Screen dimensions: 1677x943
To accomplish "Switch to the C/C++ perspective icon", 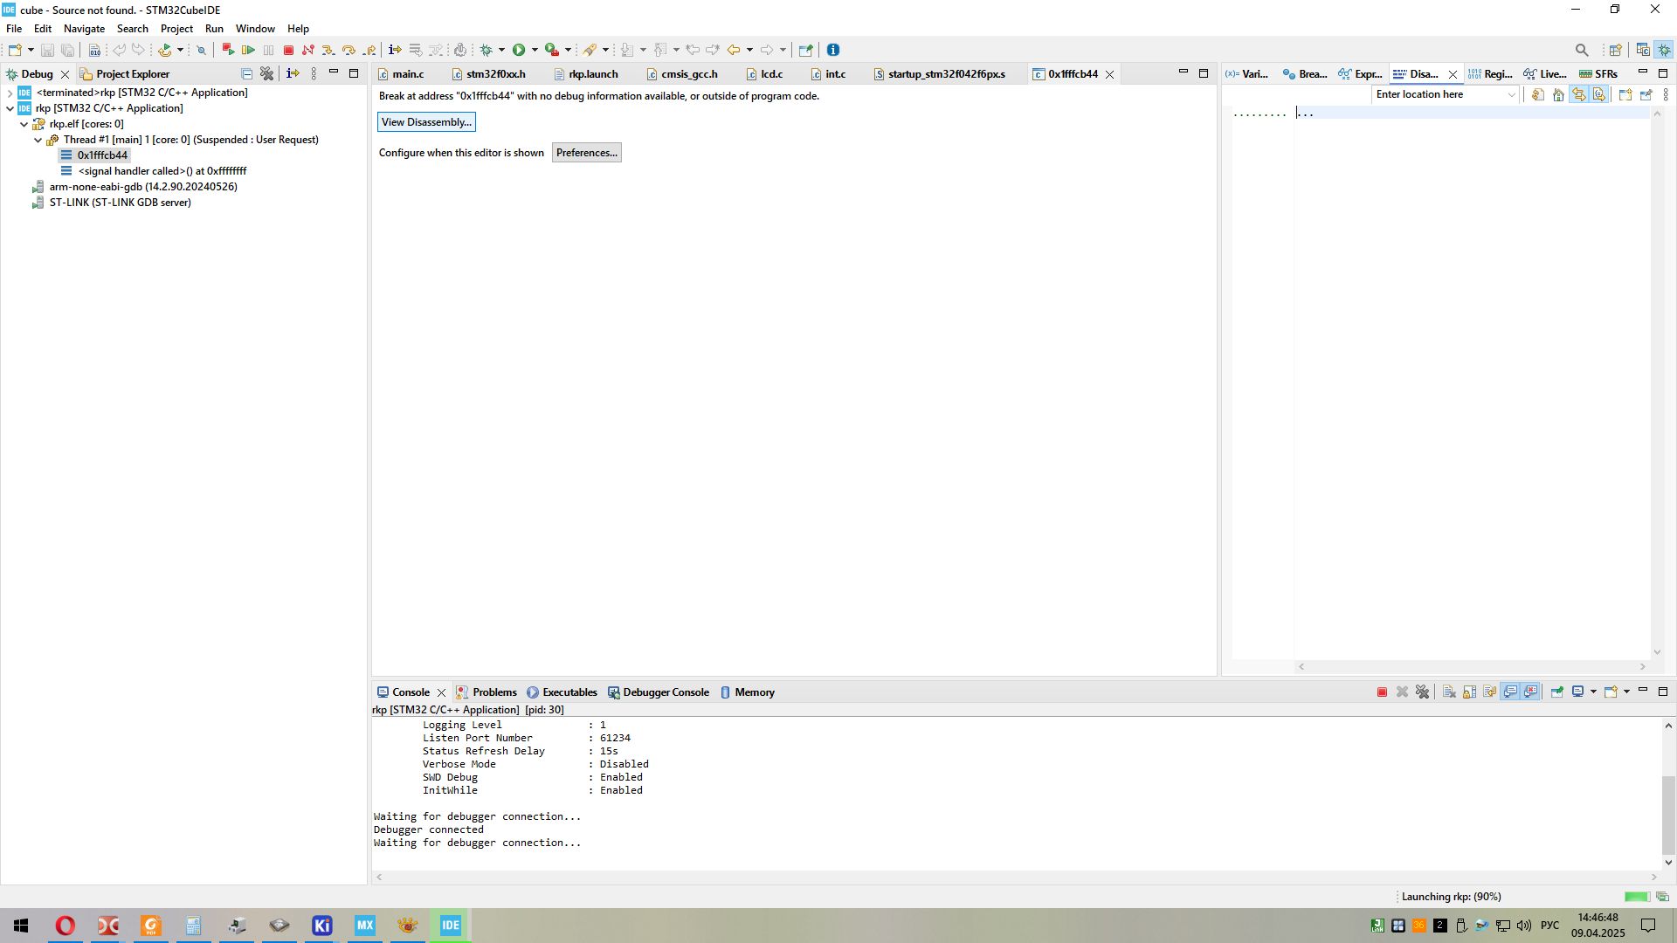I will tap(1643, 50).
